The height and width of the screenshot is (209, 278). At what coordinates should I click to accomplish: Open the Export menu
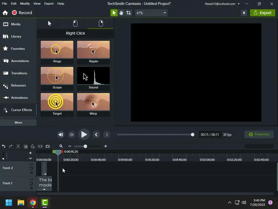click(x=49, y=4)
